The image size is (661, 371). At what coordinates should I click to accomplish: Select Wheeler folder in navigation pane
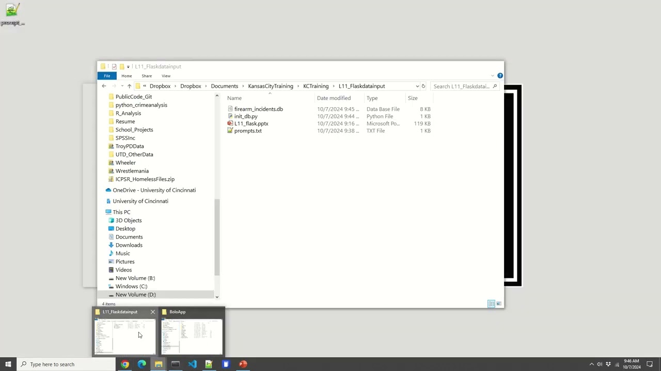pos(125,162)
